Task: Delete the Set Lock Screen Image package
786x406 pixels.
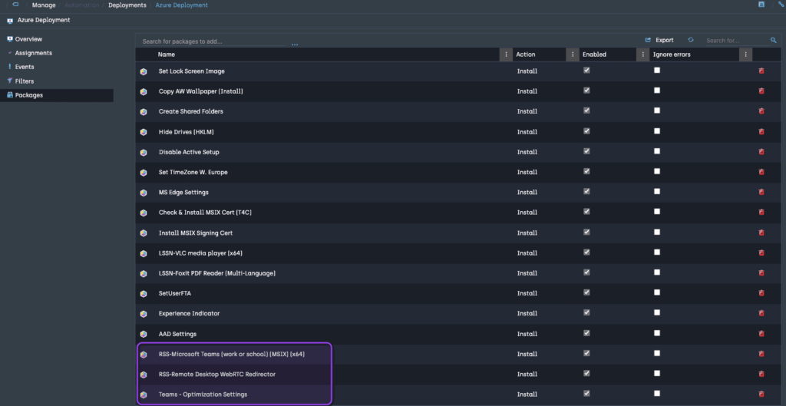Action: pos(761,71)
